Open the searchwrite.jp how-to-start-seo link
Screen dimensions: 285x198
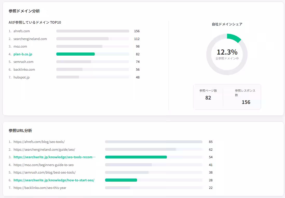point(54,180)
